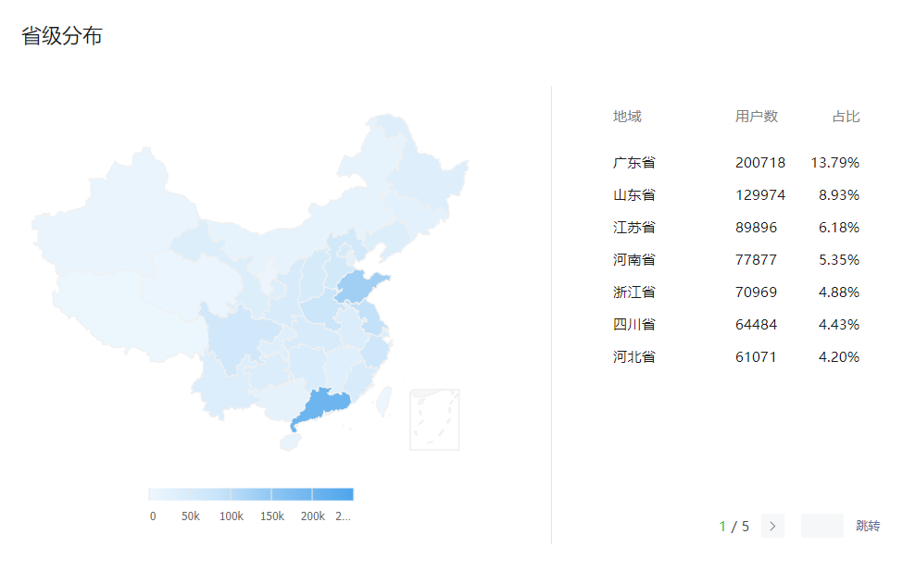Click user count 129974
This screenshot has width=903, height=572.
[760, 195]
